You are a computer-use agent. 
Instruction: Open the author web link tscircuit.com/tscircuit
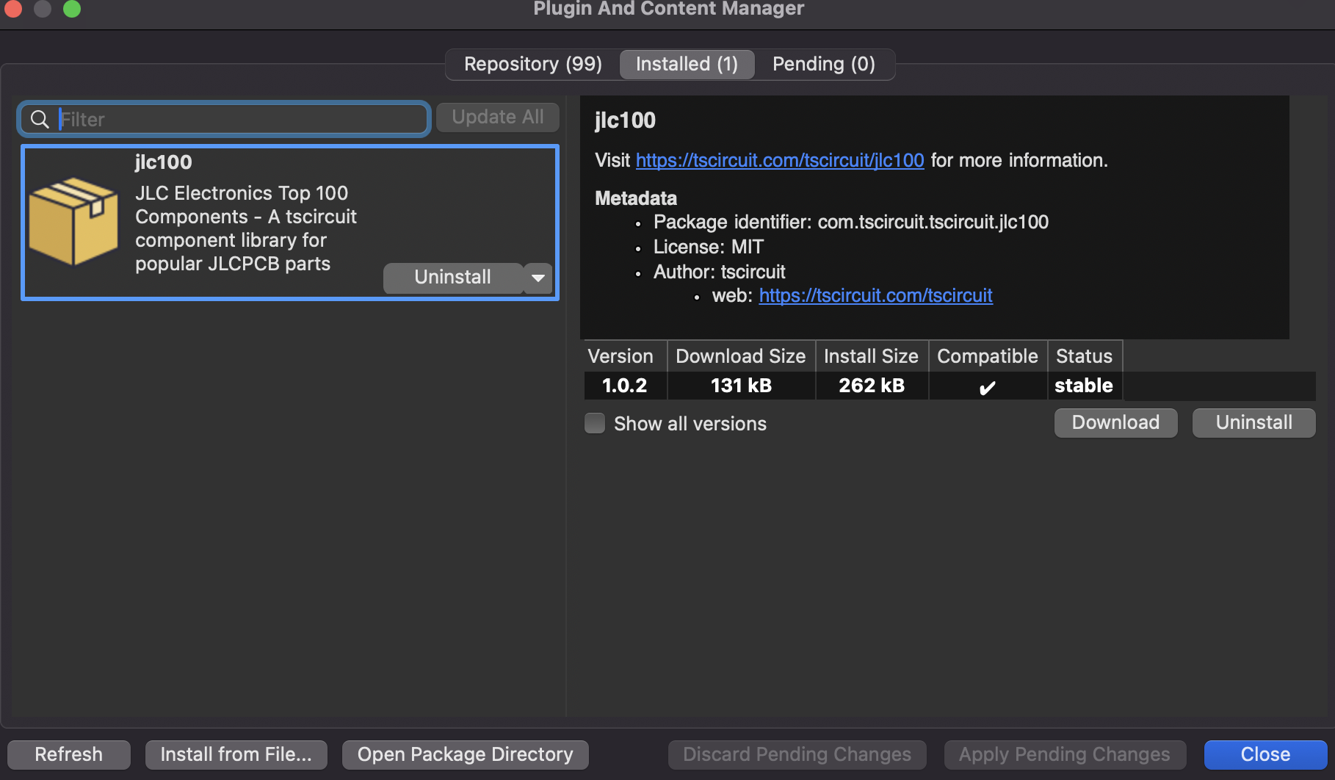click(x=875, y=295)
